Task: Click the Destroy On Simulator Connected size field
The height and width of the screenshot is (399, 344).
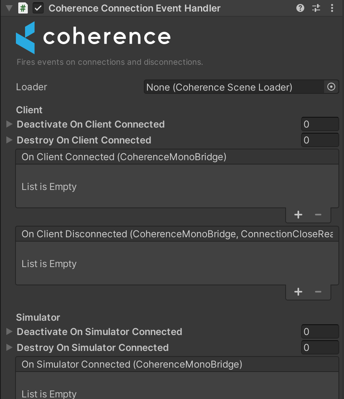Action: tap(320, 348)
